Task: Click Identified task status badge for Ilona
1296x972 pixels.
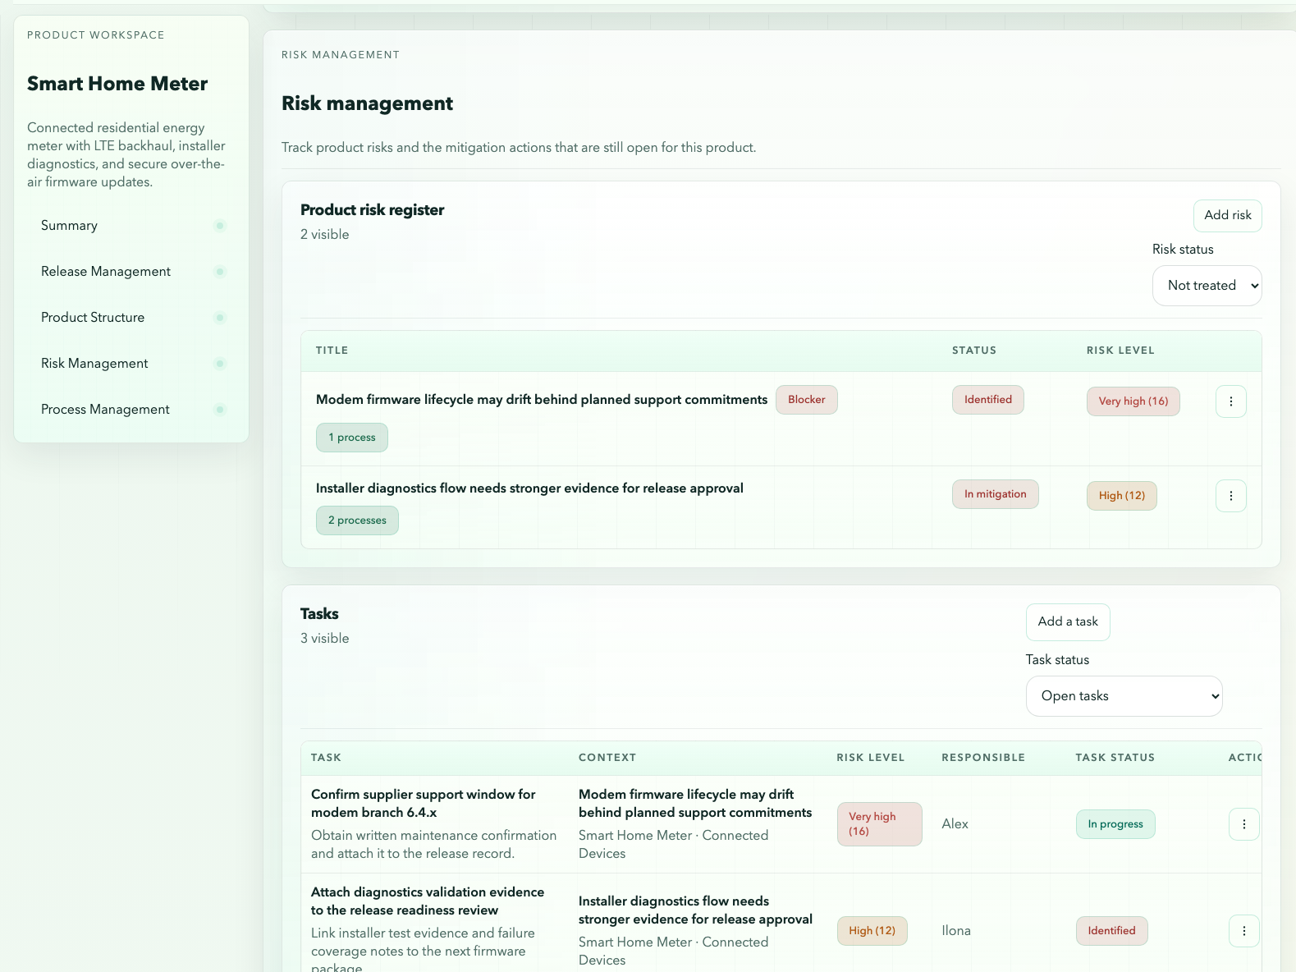Action: pyautogui.click(x=1111, y=931)
